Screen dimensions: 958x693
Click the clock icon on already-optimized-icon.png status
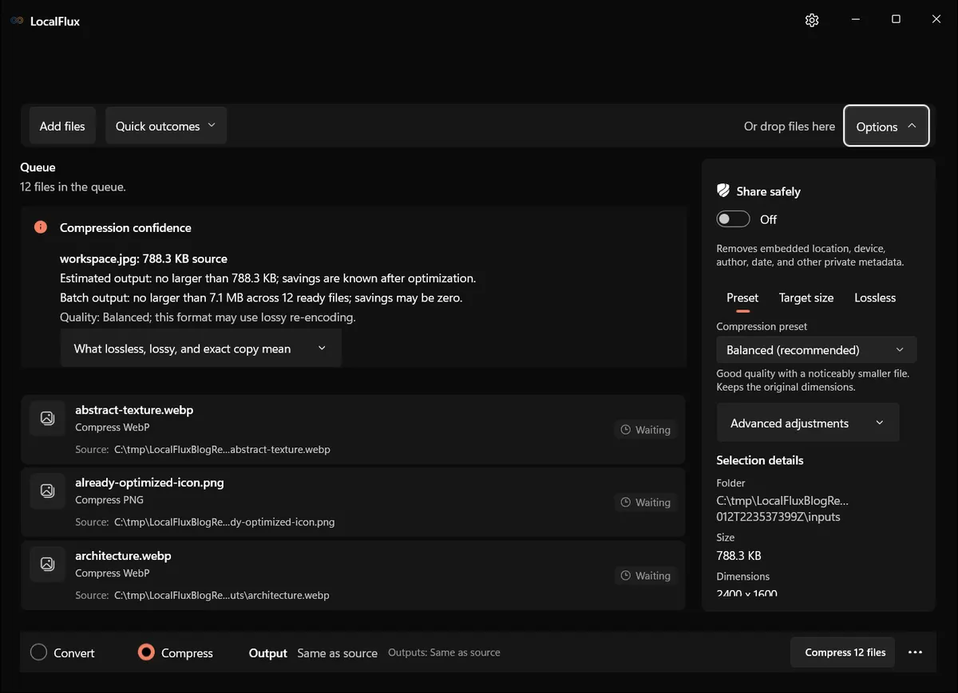click(627, 502)
